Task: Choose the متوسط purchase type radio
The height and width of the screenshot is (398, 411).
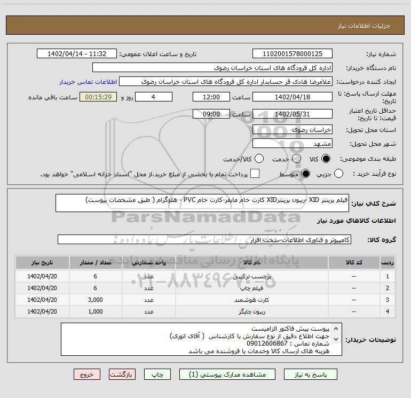Action: [305, 174]
